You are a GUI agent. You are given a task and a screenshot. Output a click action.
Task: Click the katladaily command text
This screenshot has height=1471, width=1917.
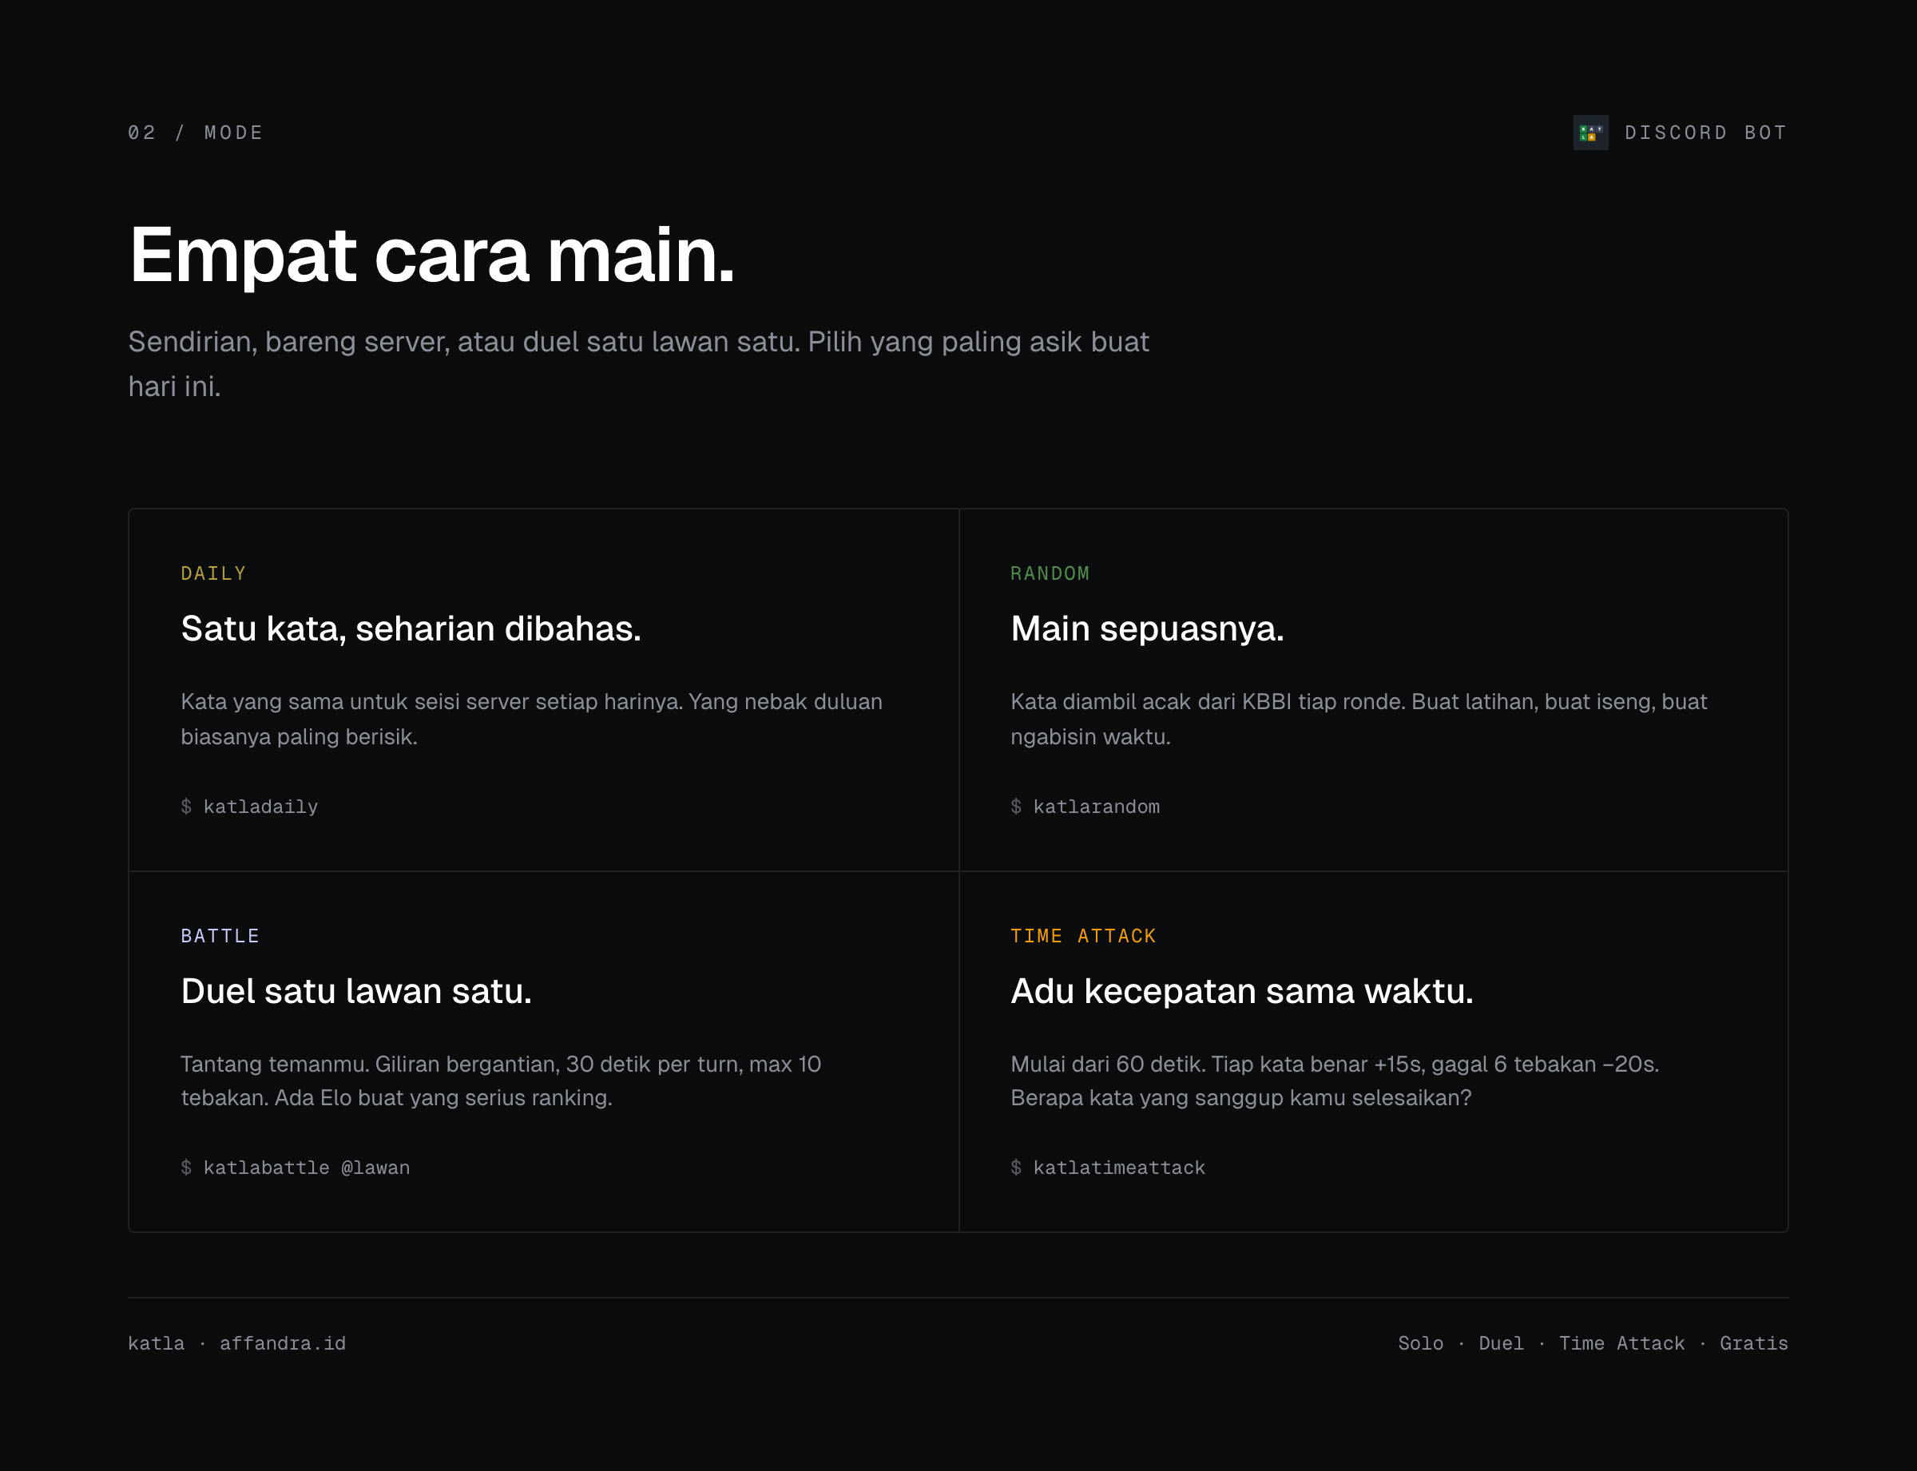(249, 807)
